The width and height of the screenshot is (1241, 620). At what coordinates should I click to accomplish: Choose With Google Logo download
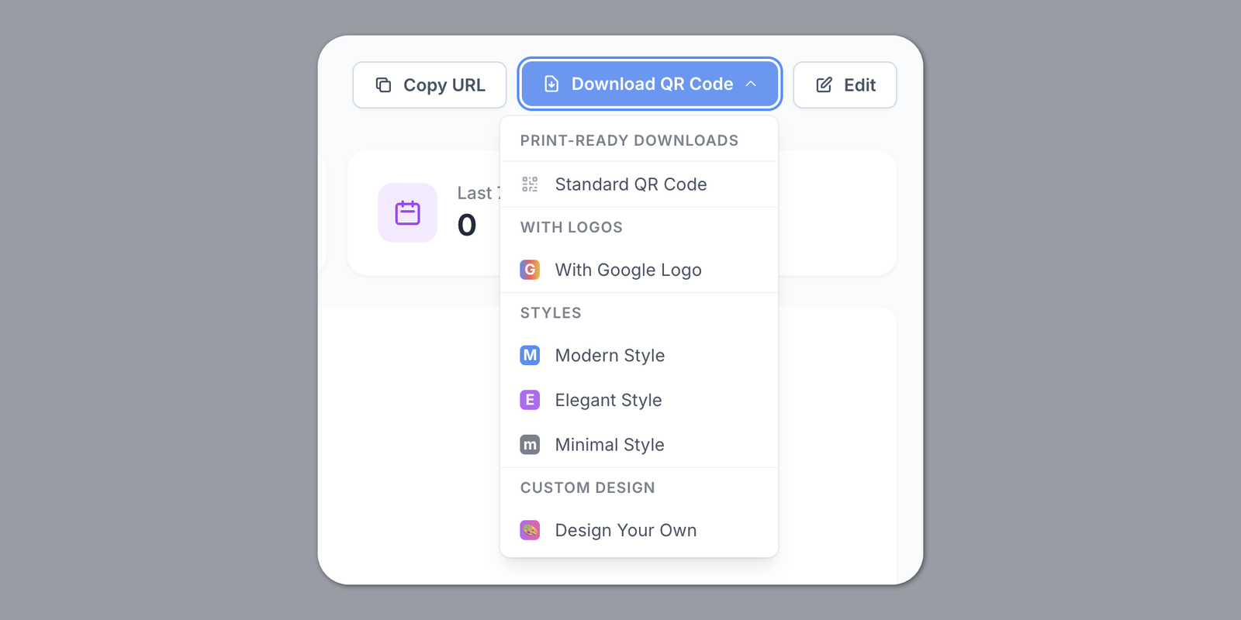click(x=628, y=270)
